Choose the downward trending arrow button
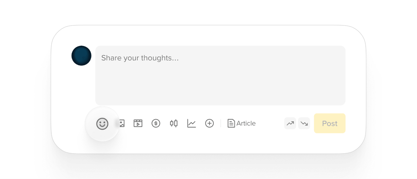 [x=304, y=123]
